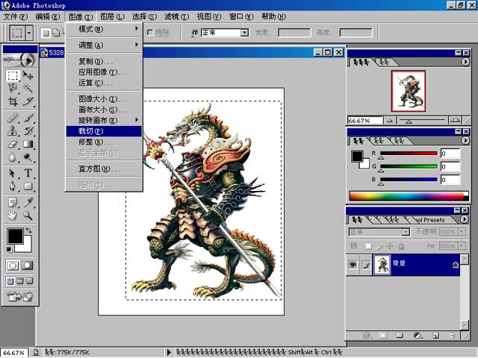Open the 调整 submenu
478x358 pixels.
click(104, 45)
